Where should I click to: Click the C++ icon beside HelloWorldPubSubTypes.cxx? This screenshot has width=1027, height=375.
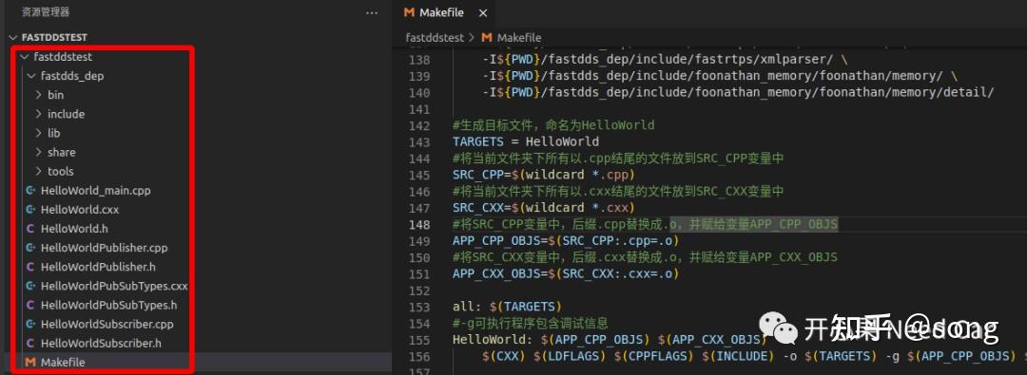[x=30, y=286]
